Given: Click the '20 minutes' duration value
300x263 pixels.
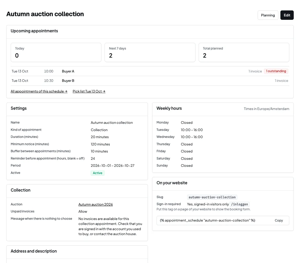Looking at the screenshot, I should point(100,137).
